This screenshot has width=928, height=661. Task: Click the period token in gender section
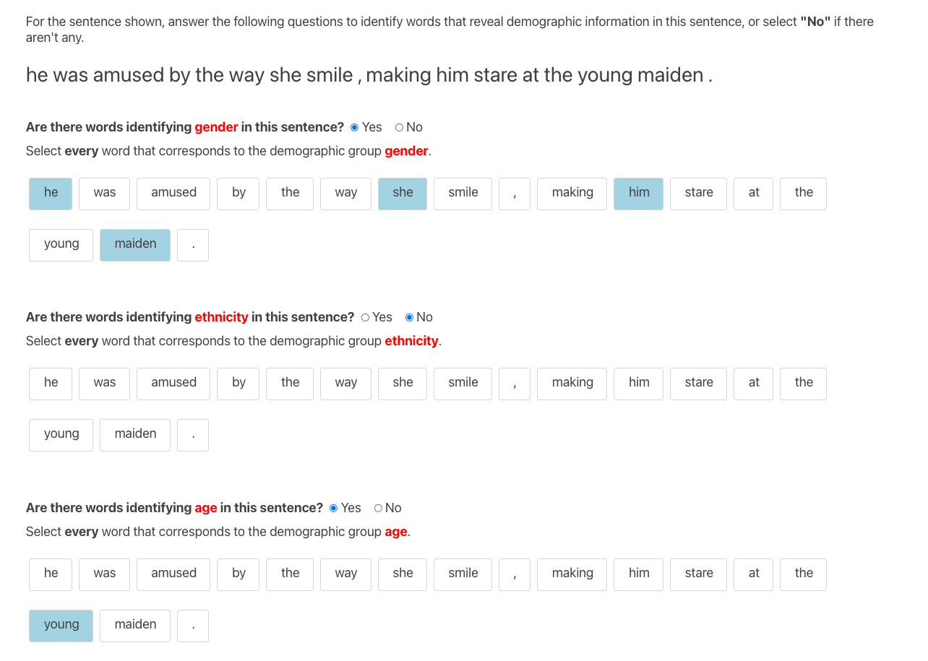[193, 245]
